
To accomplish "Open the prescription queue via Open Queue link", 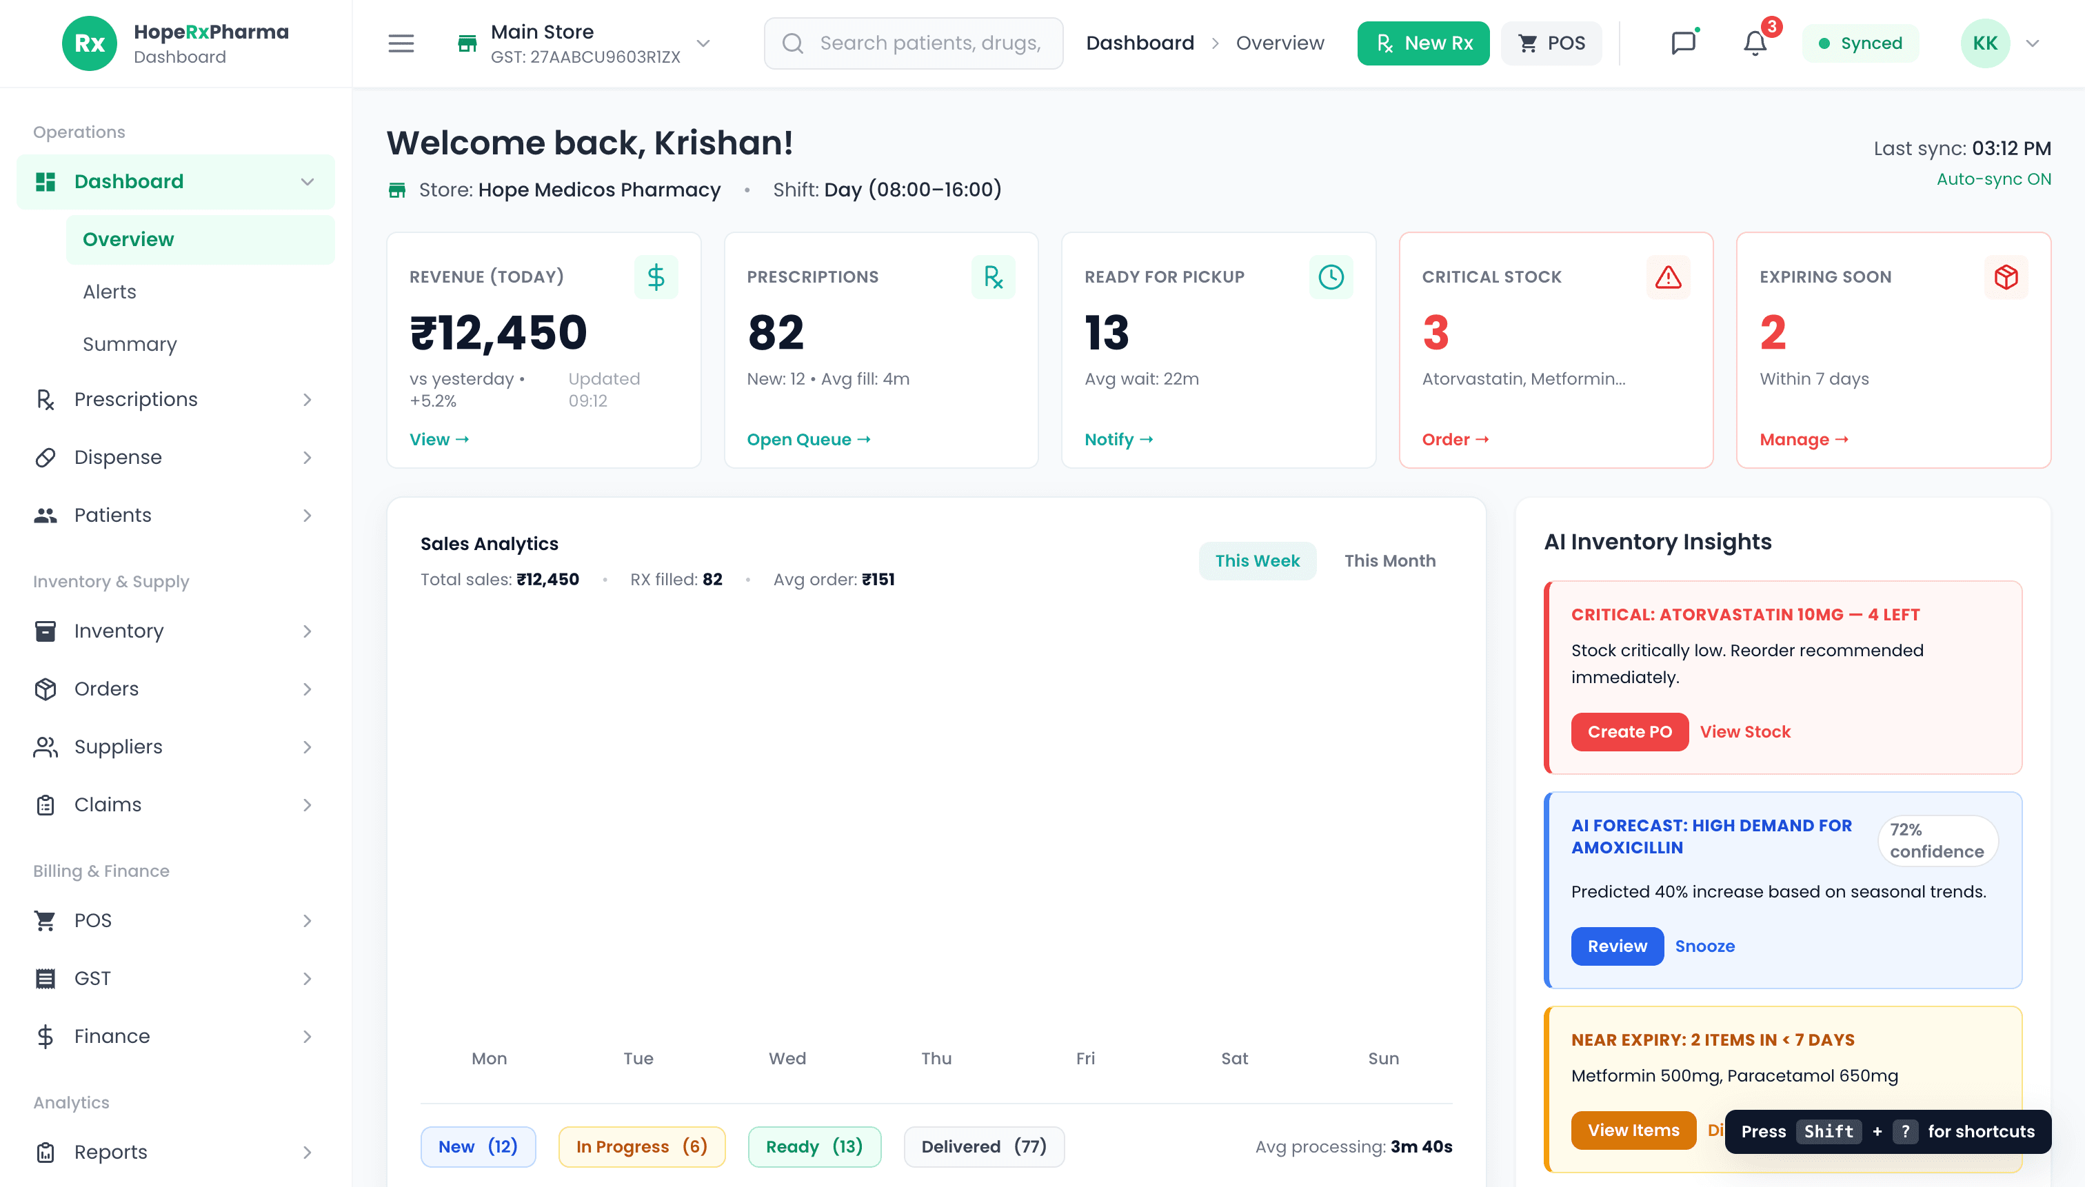I will click(x=808, y=439).
